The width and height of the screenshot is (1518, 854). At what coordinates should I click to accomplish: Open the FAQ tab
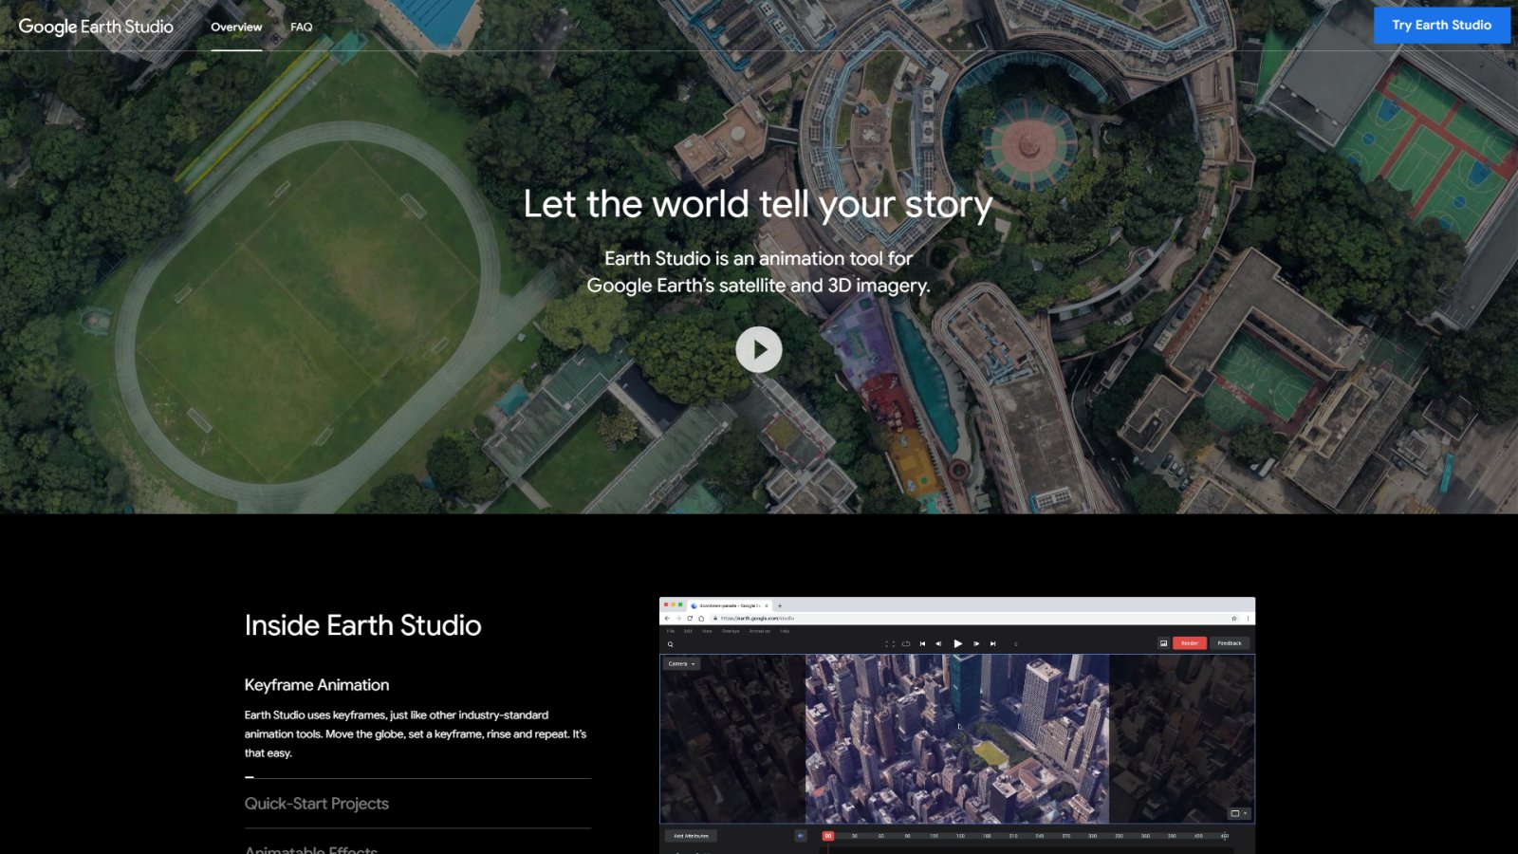click(x=302, y=27)
